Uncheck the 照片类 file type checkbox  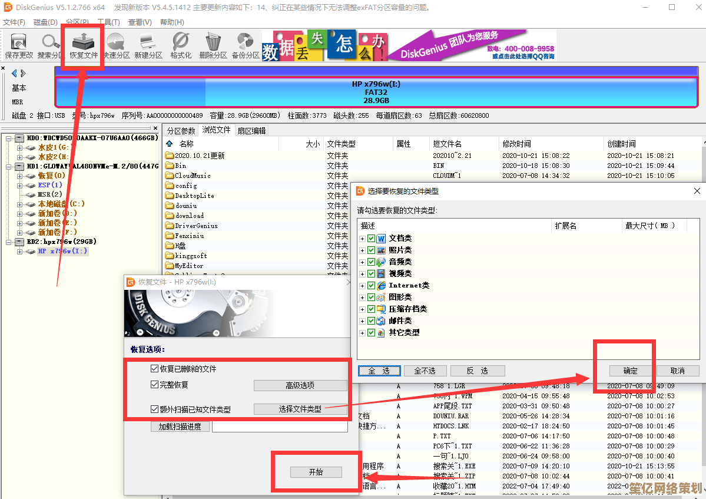371,250
